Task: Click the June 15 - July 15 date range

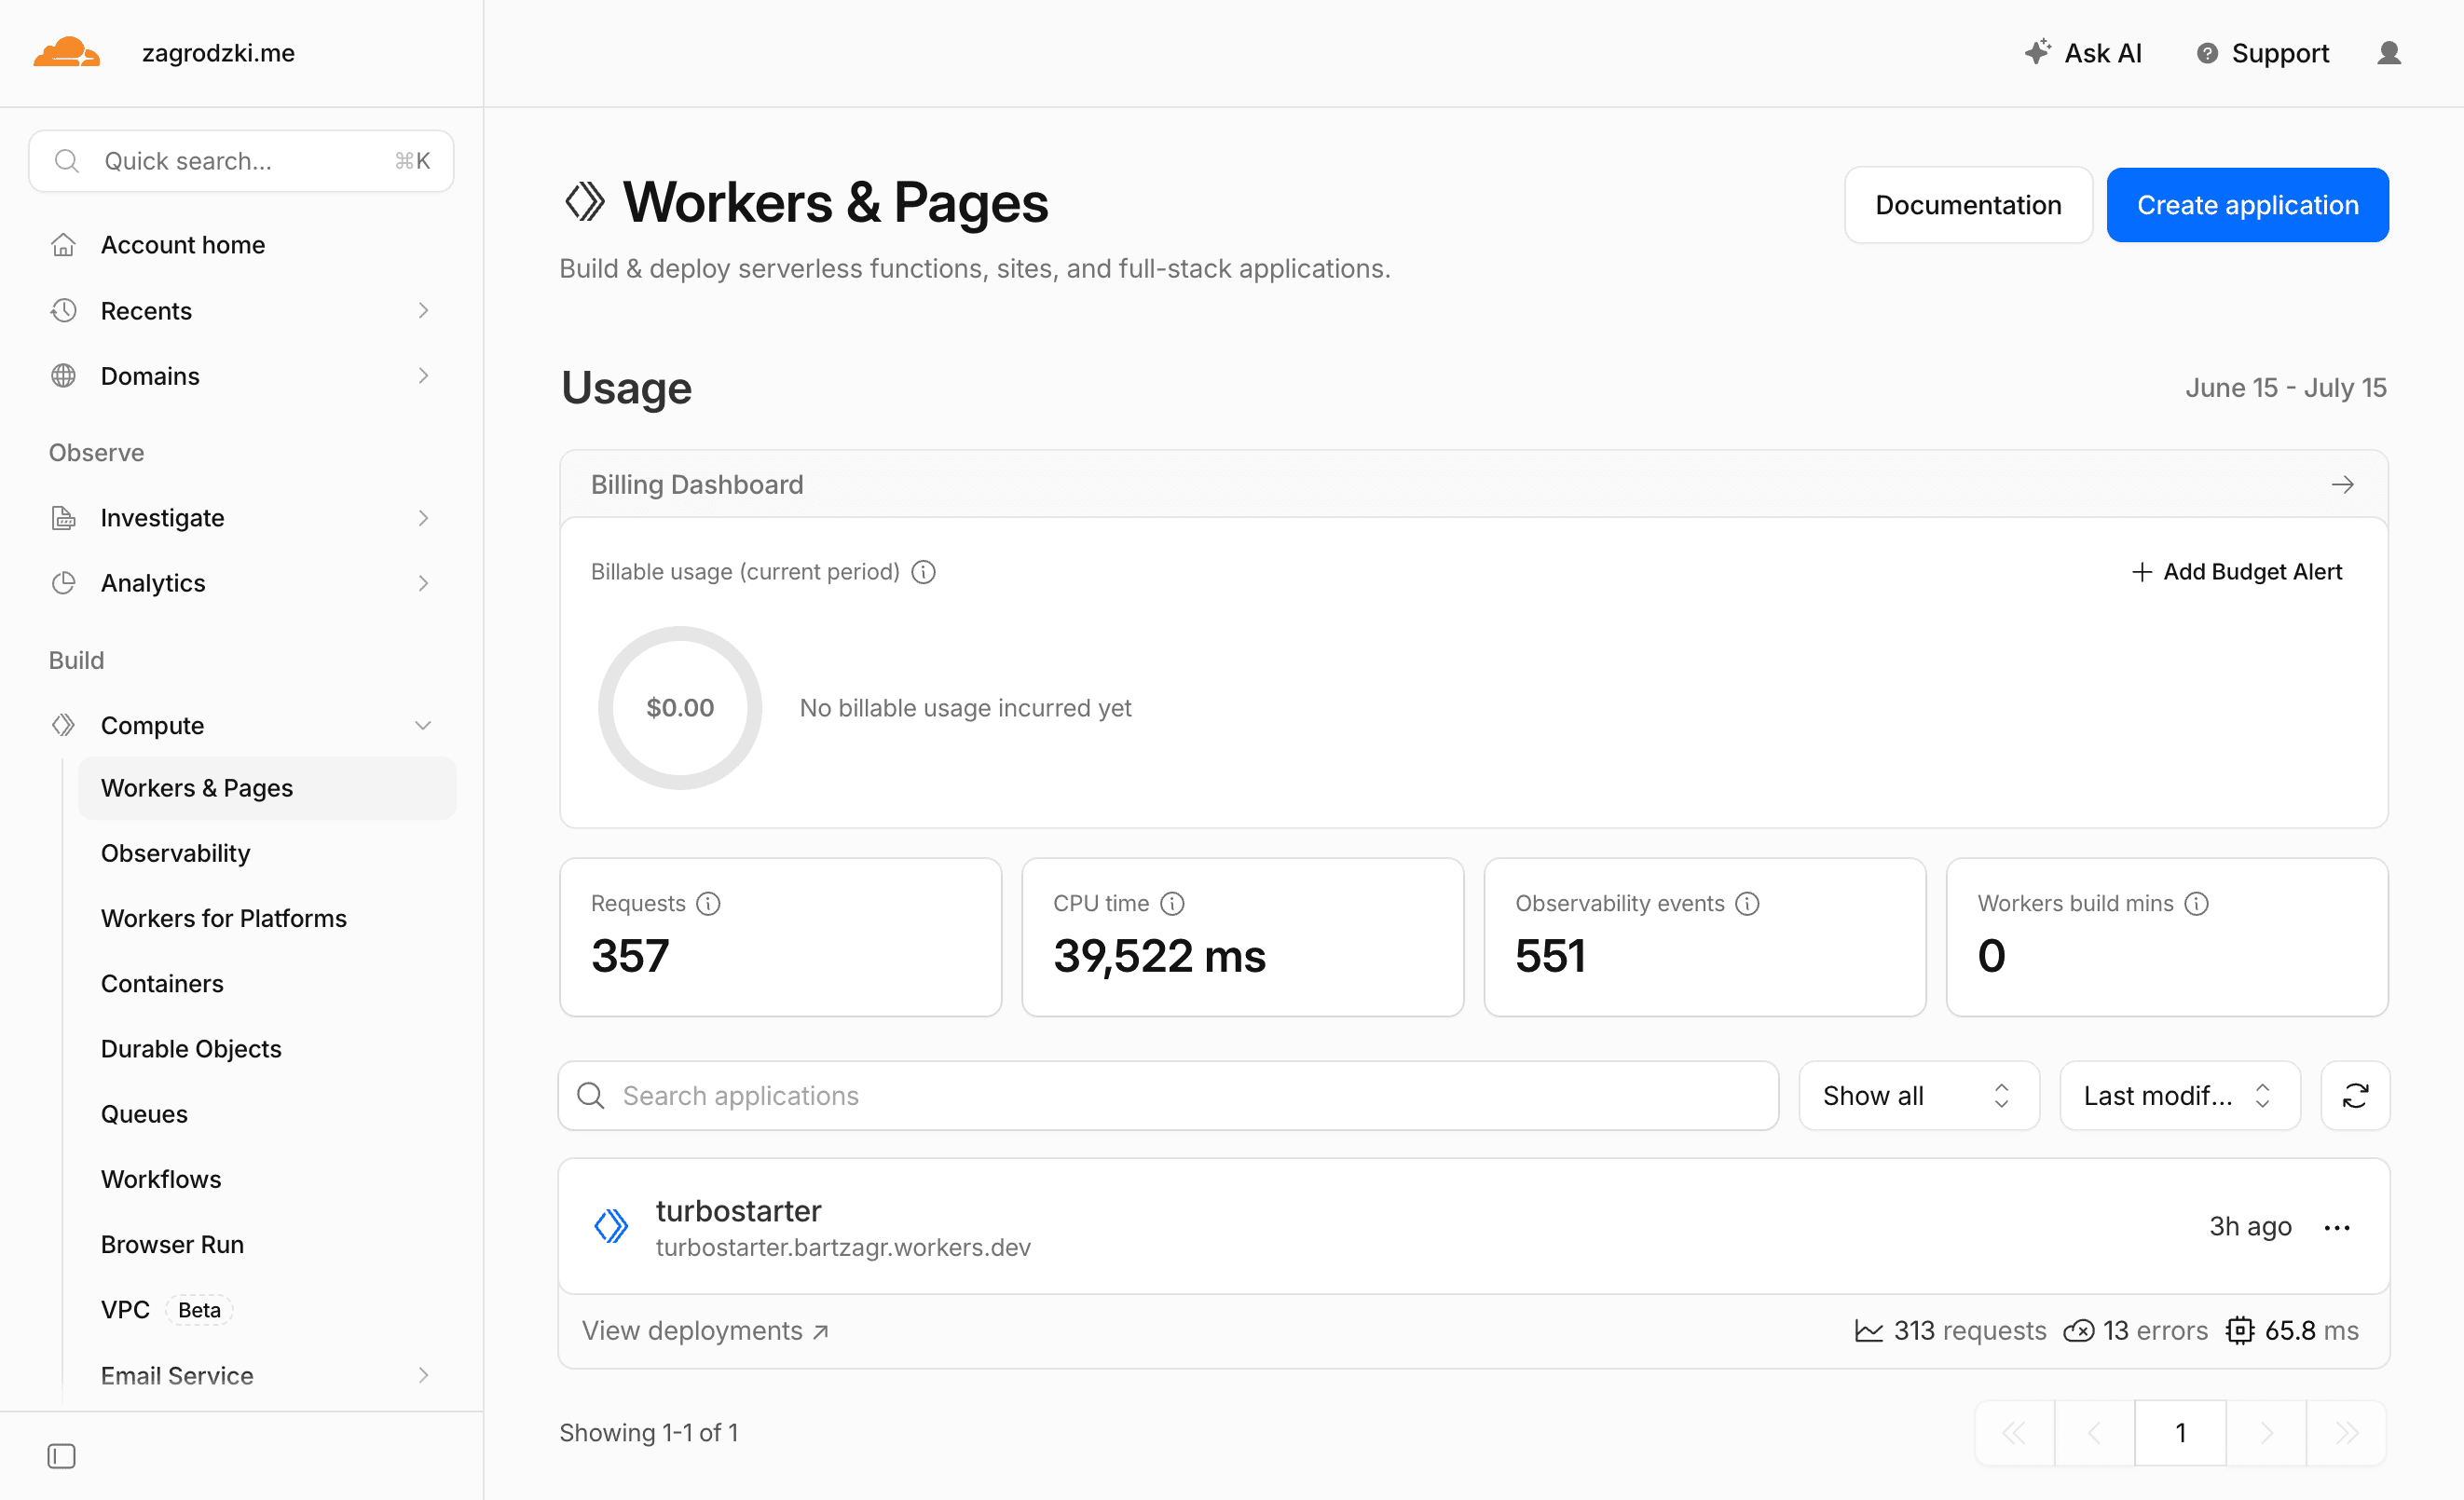Action: (2285, 388)
